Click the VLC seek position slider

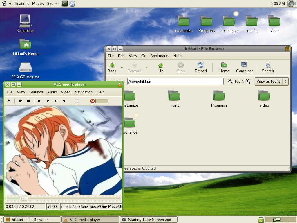tap(63, 199)
